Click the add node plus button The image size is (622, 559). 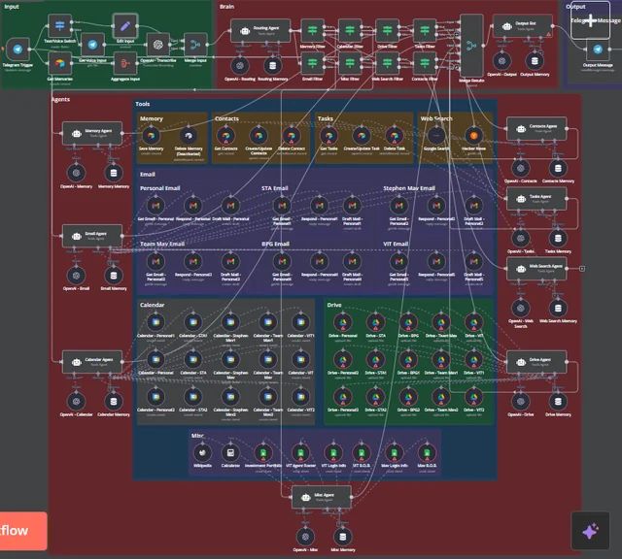589,19
